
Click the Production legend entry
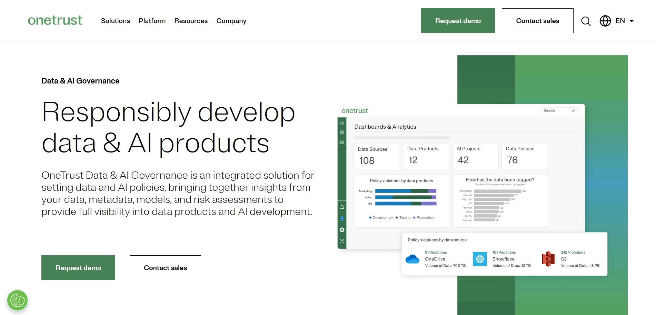[423, 218]
